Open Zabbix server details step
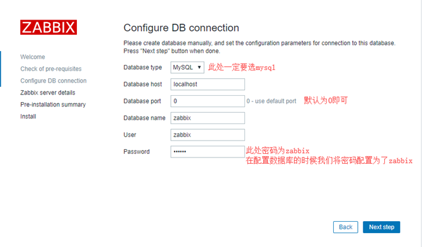The height and width of the screenshot is (247, 422). [x=48, y=93]
